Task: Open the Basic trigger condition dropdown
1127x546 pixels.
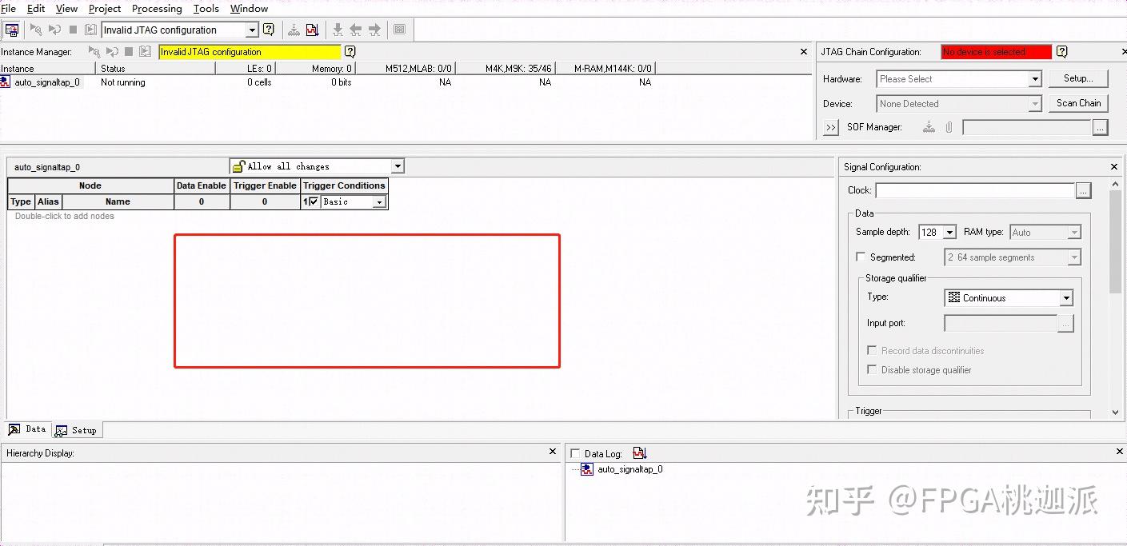Action: pos(354,202)
